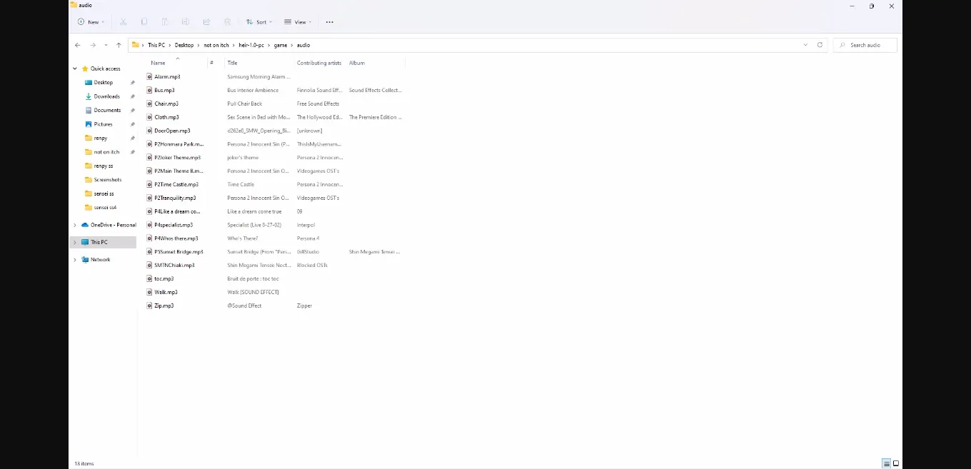Sort files by the Title column header

tap(232, 63)
